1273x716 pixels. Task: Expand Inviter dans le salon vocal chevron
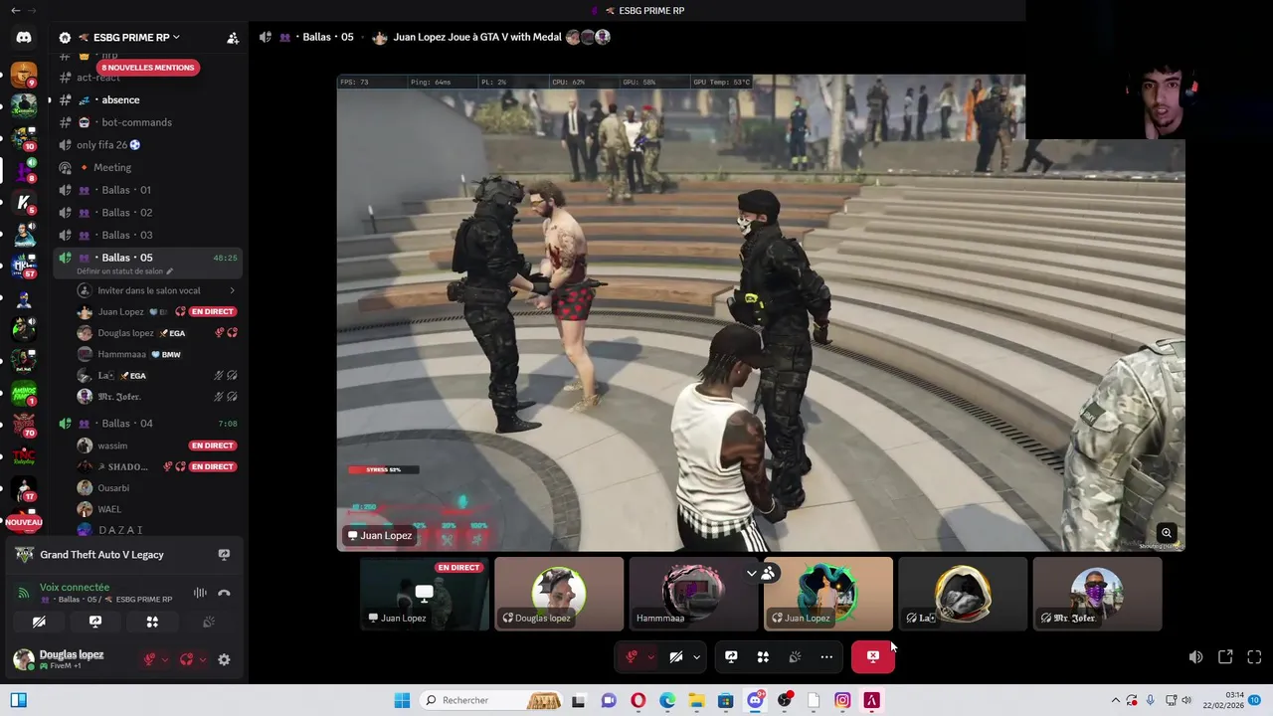point(232,290)
